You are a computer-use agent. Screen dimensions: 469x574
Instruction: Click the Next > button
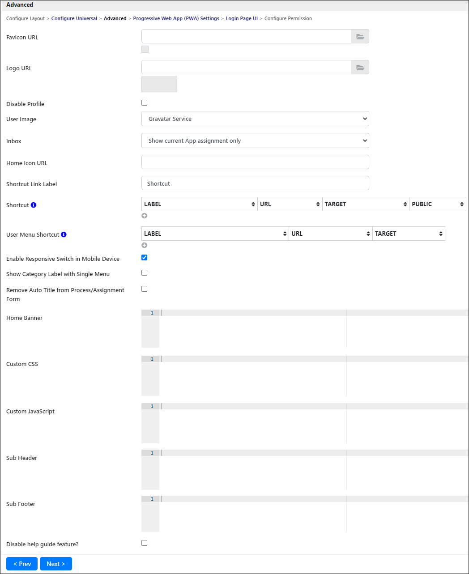(56, 564)
